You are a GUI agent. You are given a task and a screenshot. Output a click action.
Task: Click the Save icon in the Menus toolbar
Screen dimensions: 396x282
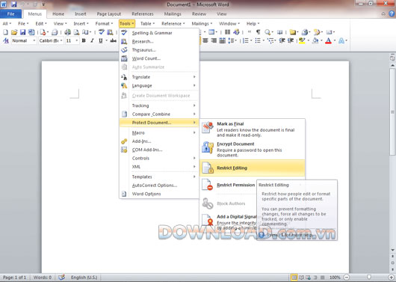(x=22, y=32)
